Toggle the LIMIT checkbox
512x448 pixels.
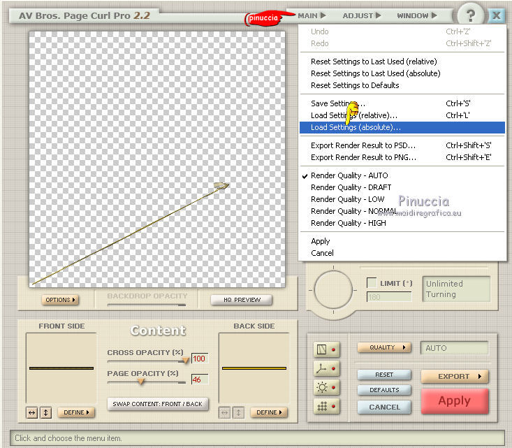click(372, 282)
